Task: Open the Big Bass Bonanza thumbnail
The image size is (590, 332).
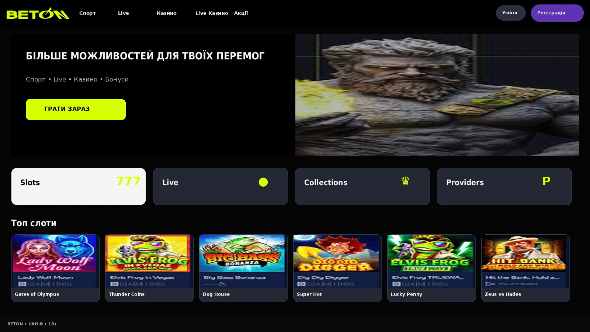Action: pyautogui.click(x=243, y=261)
